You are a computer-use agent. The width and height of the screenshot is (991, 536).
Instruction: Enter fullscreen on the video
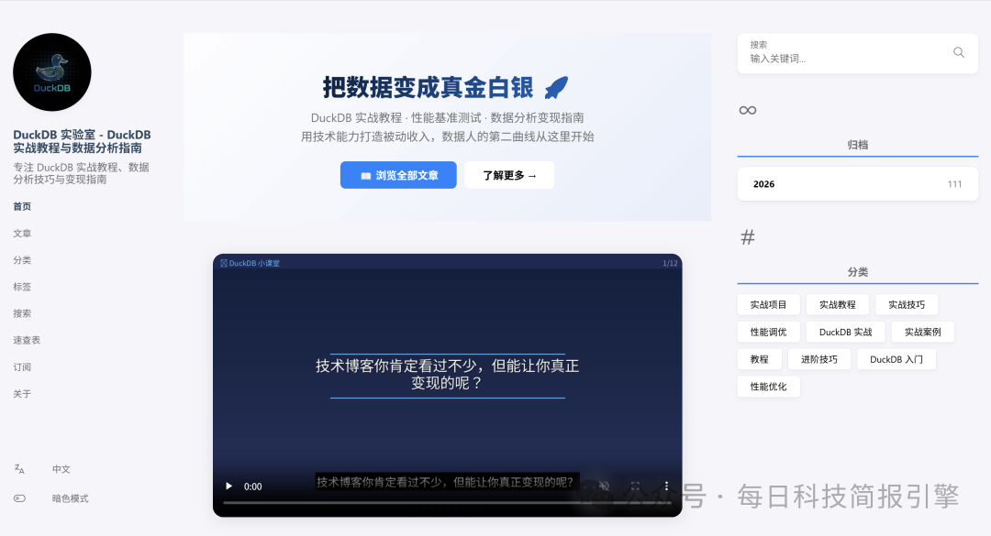click(635, 487)
